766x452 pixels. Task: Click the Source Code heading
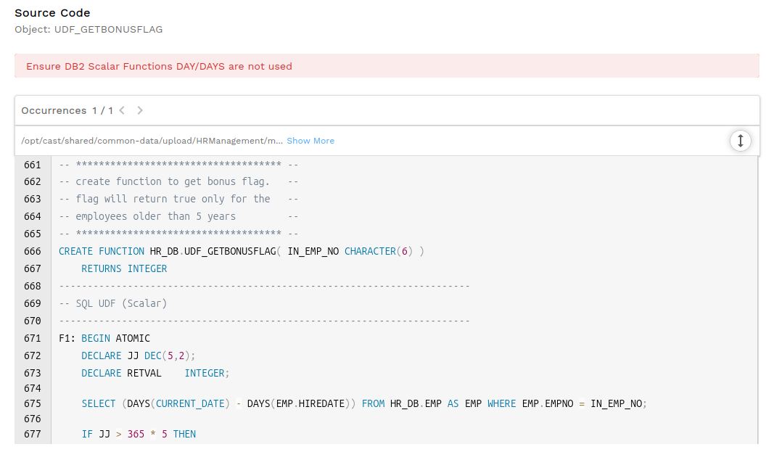pos(52,13)
